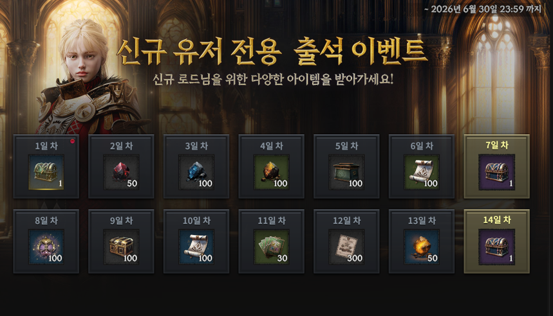Choose the 4일 차 orange ore item
Viewport: 553px width, 316px height.
pos(271,172)
